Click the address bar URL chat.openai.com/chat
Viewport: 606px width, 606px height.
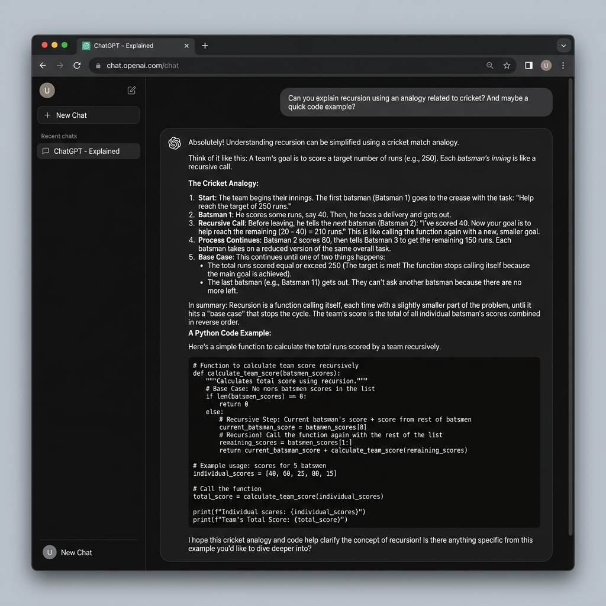tap(143, 66)
